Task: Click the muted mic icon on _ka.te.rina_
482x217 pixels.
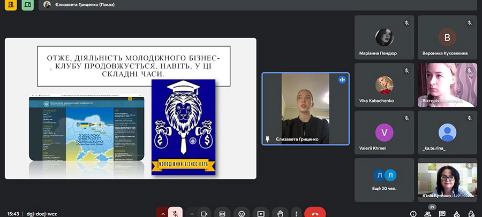Action: tap(469, 118)
